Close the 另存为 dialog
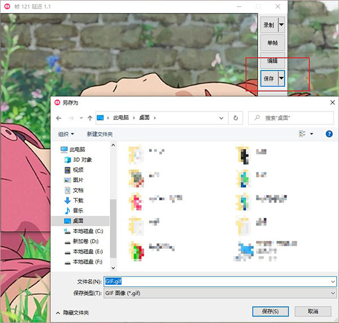 pyautogui.click(x=333, y=102)
